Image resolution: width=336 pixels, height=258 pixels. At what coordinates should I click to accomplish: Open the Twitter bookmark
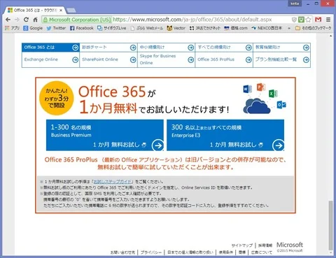tap(56, 28)
